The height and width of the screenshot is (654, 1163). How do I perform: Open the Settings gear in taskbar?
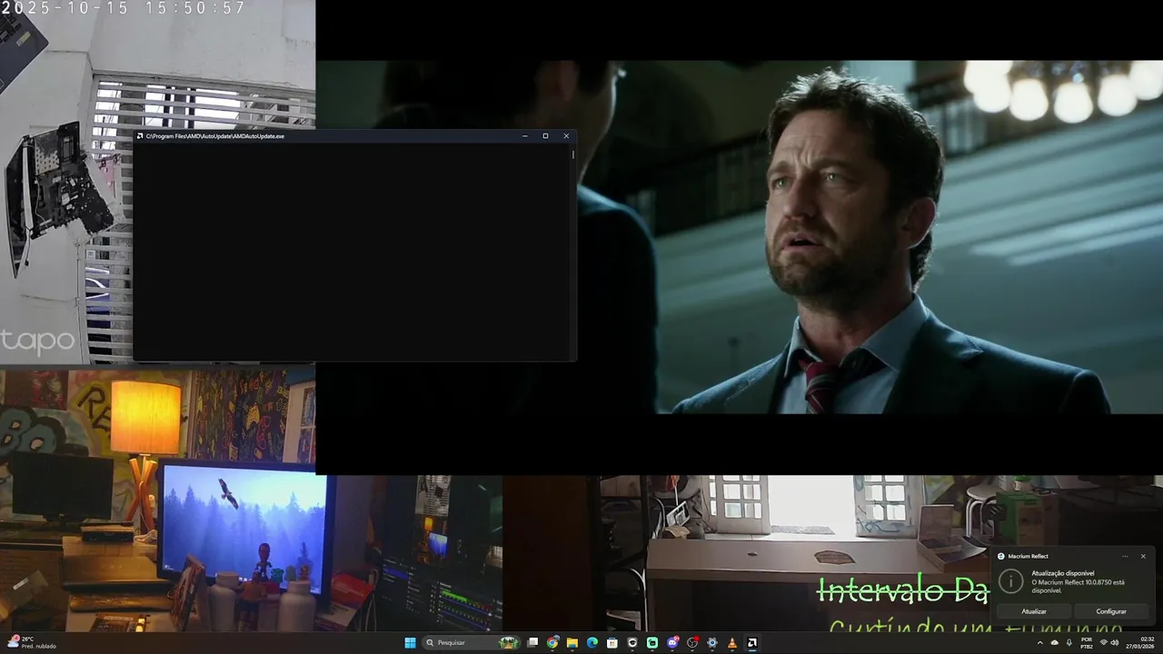pyautogui.click(x=712, y=643)
